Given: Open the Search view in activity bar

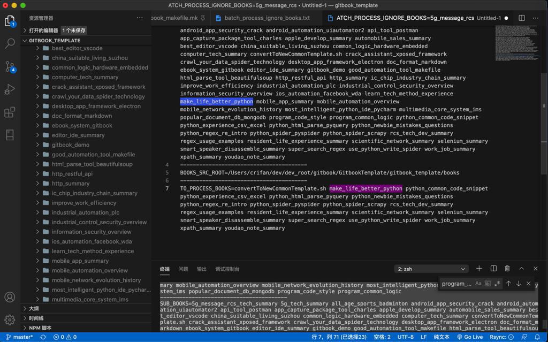Looking at the screenshot, I should coord(10,43).
